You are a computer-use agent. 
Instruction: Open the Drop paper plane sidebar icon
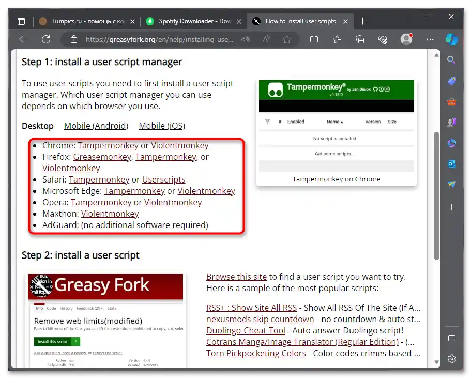click(451, 185)
